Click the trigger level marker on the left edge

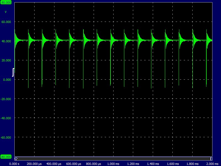click(x=13, y=72)
